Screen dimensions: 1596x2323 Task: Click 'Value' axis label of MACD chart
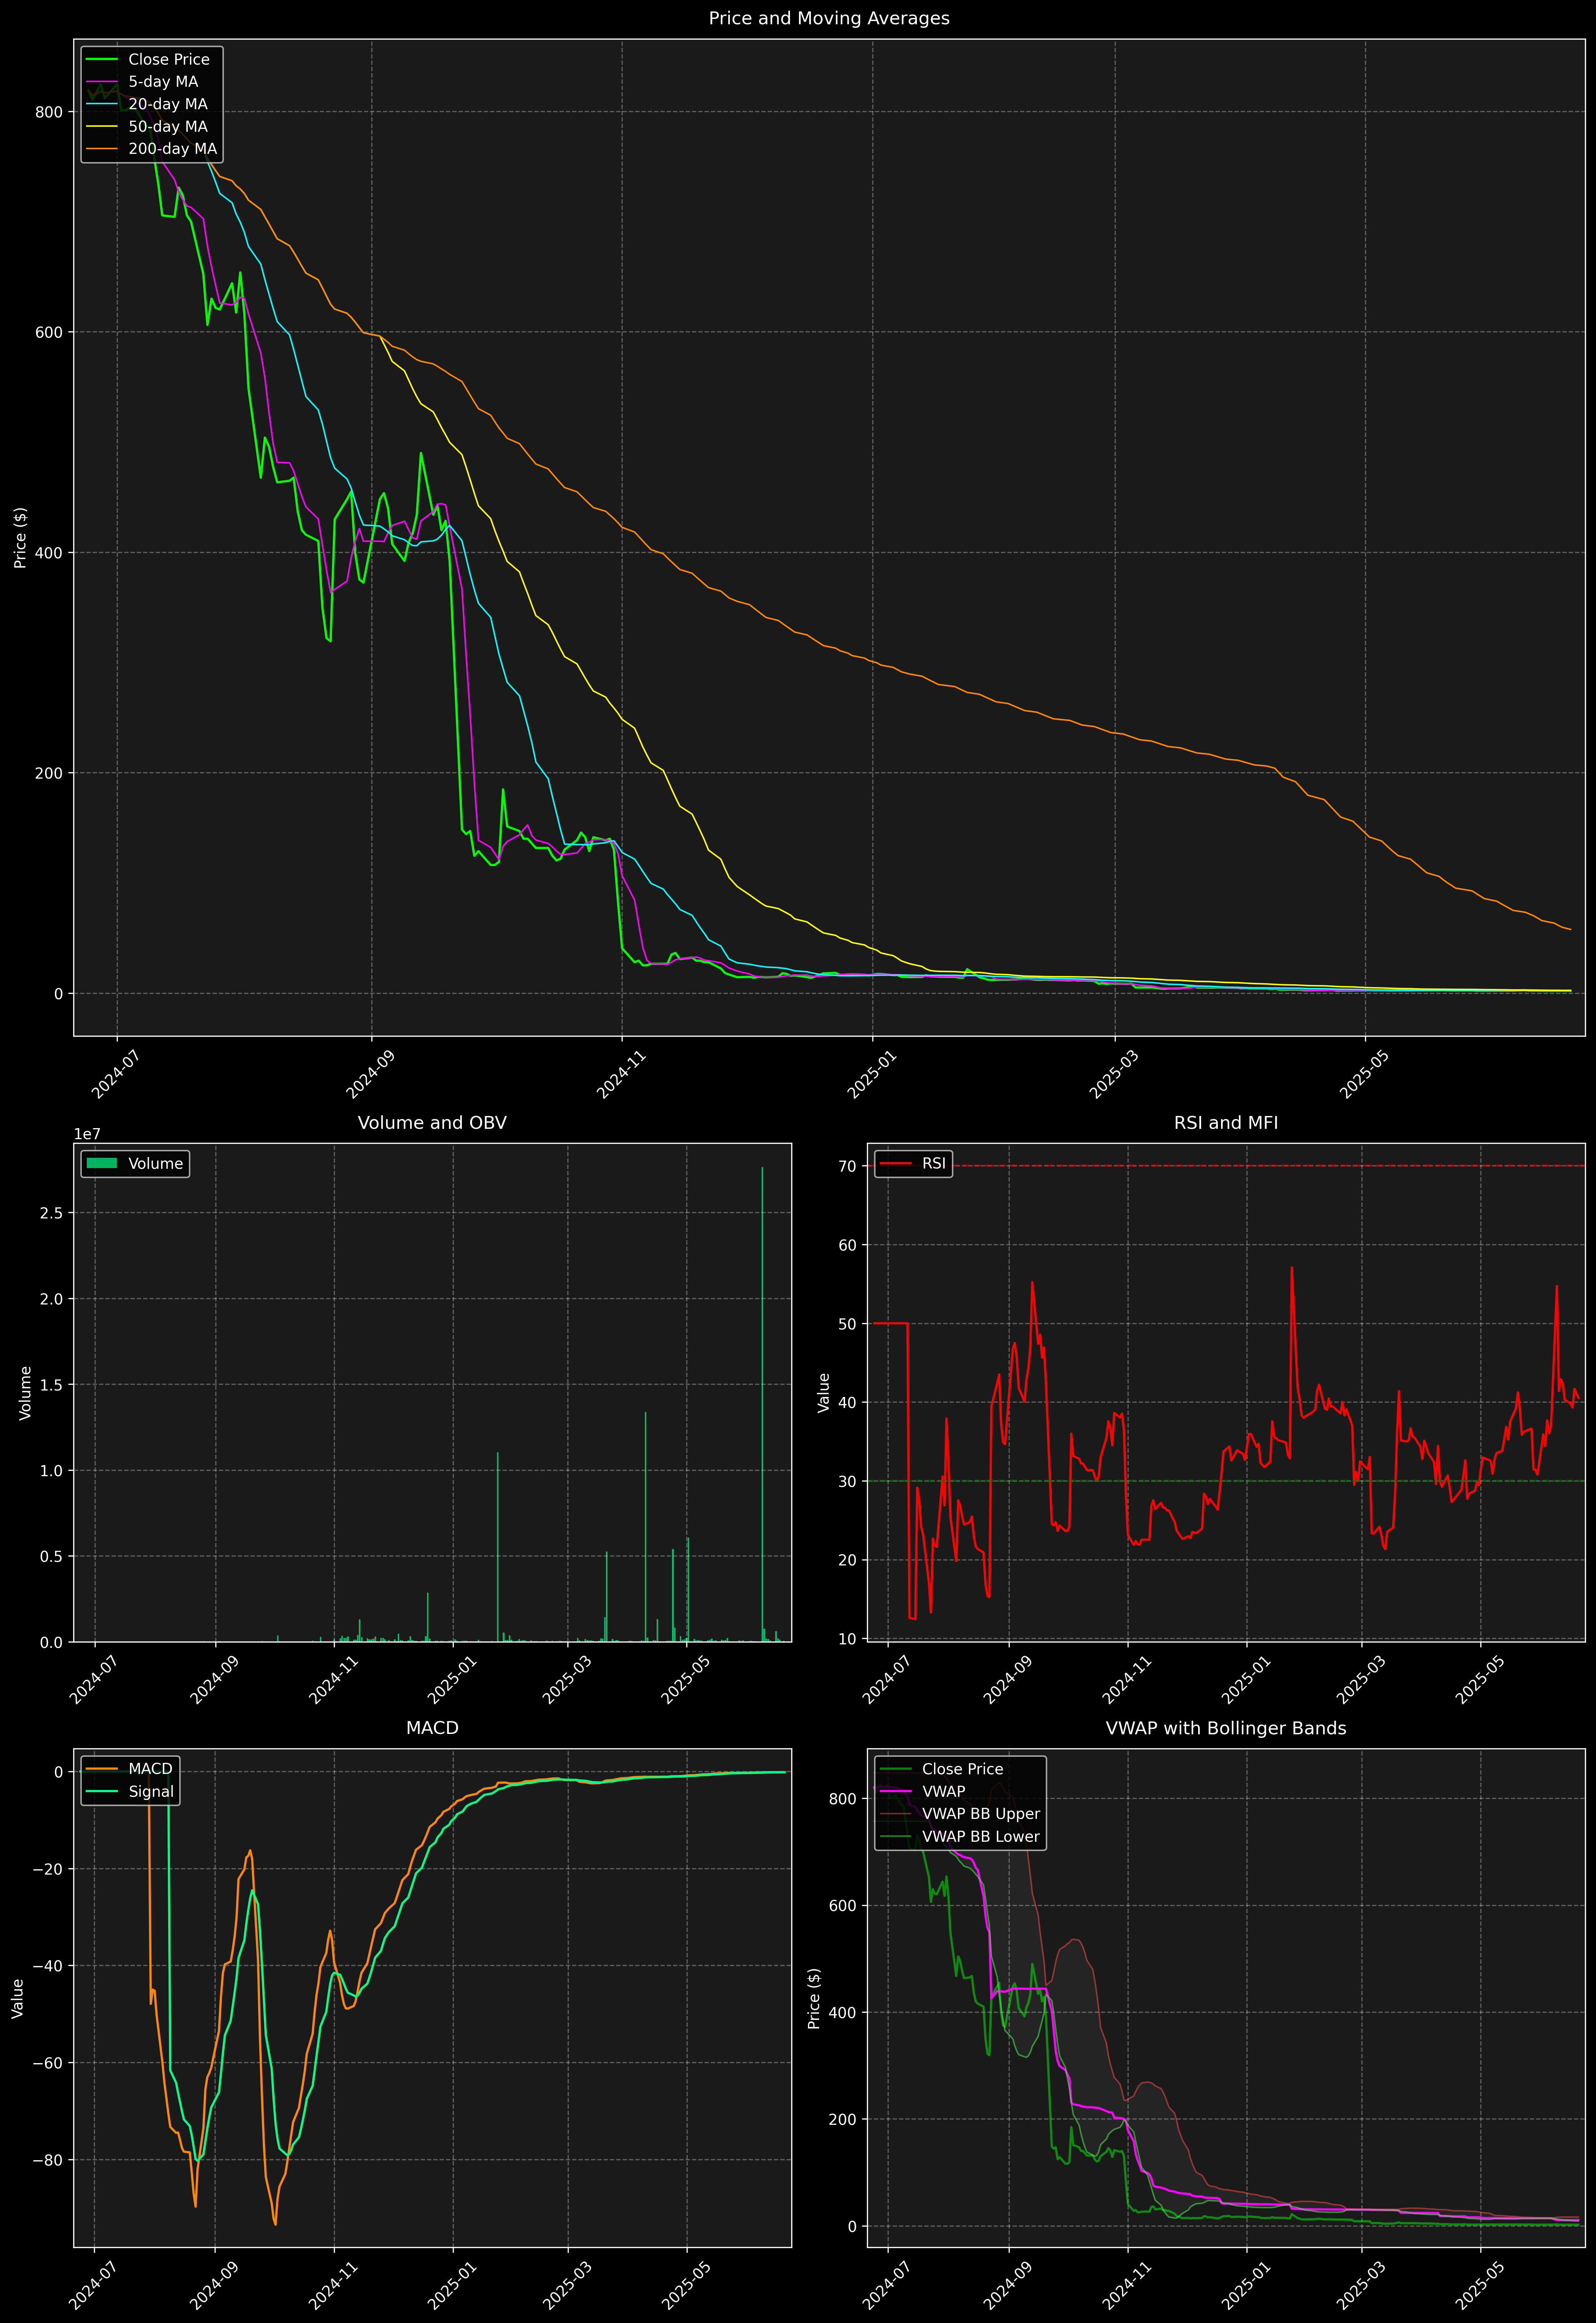click(18, 1998)
